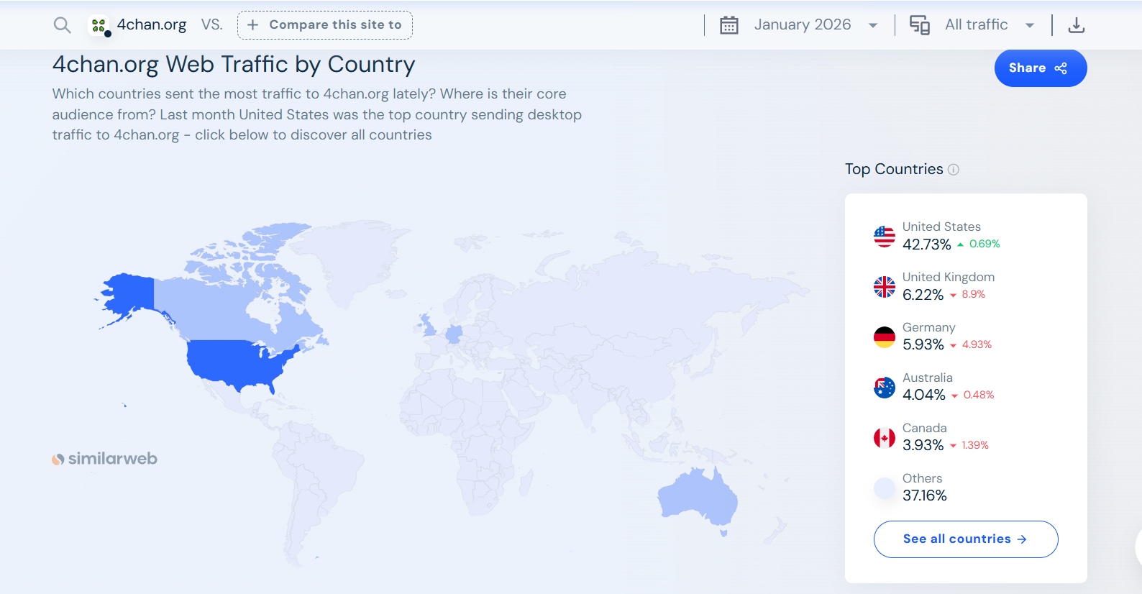
Task: Click the similarweb logo
Action: (104, 459)
